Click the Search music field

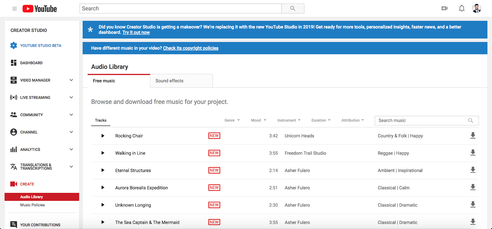(427, 121)
